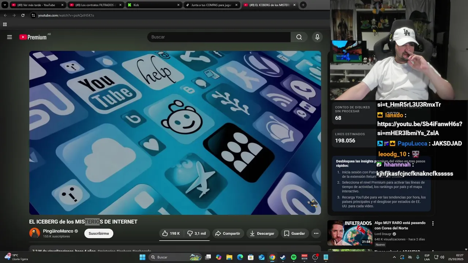The width and height of the screenshot is (468, 263).
Task: Open PingüinoManco channel avatar
Action: pyautogui.click(x=35, y=233)
